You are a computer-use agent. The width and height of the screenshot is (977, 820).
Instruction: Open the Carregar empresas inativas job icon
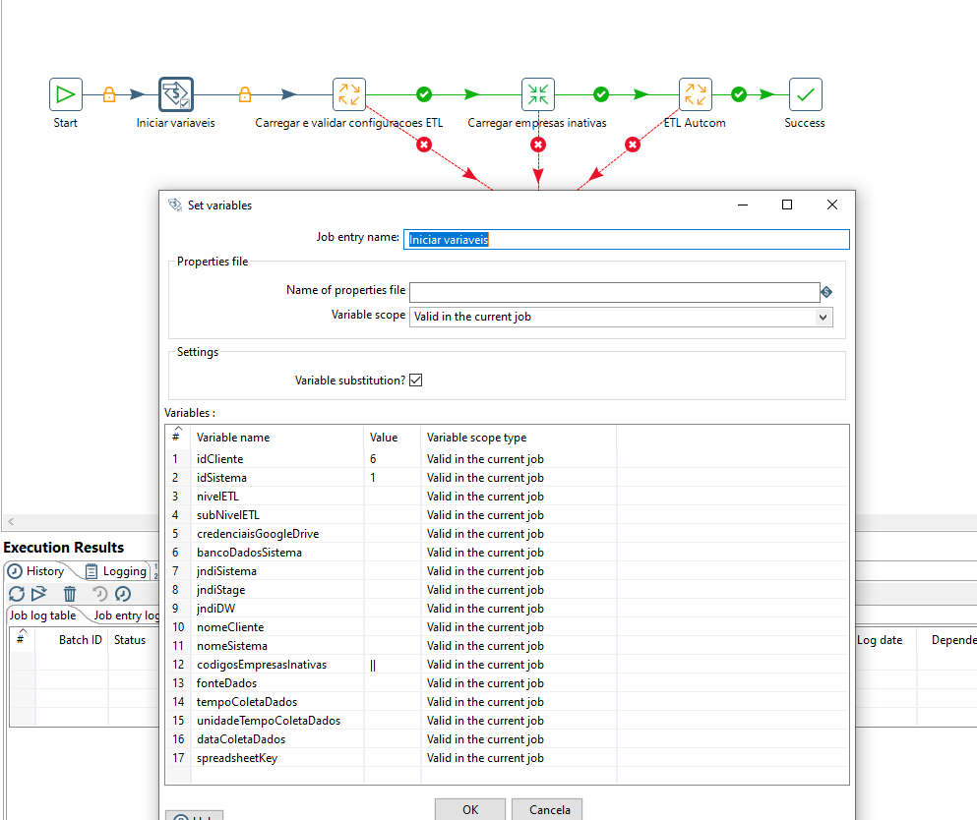click(x=537, y=93)
